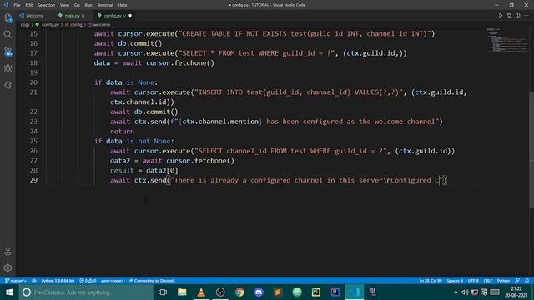Click the minimap code overview
This screenshot has height=300, width=534.
pyautogui.click(x=507, y=40)
